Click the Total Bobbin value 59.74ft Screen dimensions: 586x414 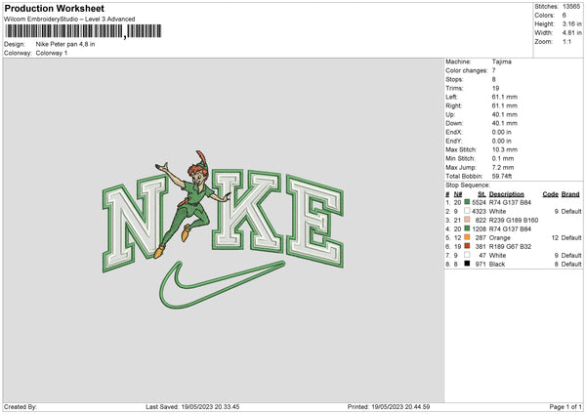[x=502, y=176]
